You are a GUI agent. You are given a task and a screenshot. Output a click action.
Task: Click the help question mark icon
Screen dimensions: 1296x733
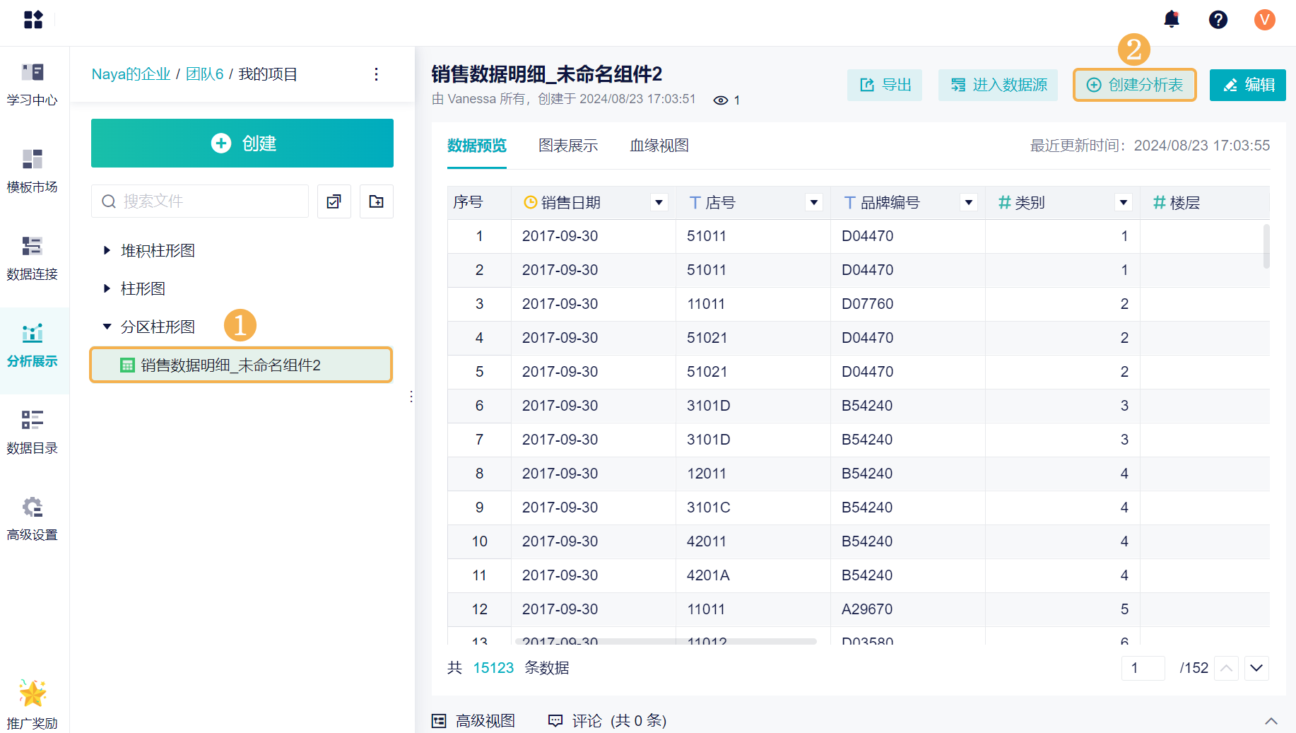tap(1218, 19)
